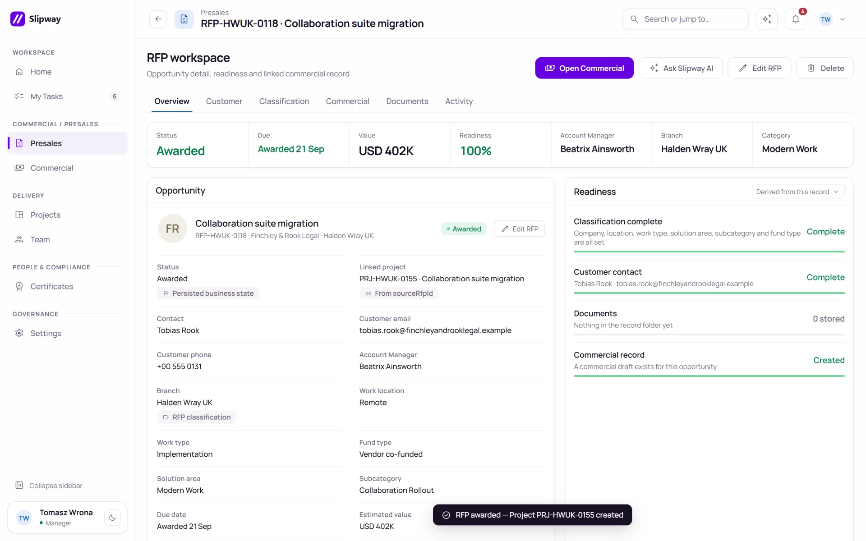Click the RFP document icon in header
Image resolution: width=866 pixels, height=541 pixels.
point(184,19)
